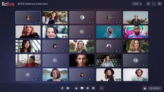
Task: Click the purple-toned avatar circle
Action: tap(109, 46)
